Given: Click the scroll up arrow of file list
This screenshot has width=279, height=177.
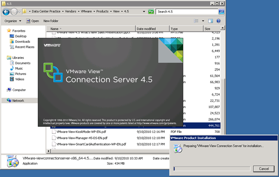Looking at the screenshot, I should 223,28.
